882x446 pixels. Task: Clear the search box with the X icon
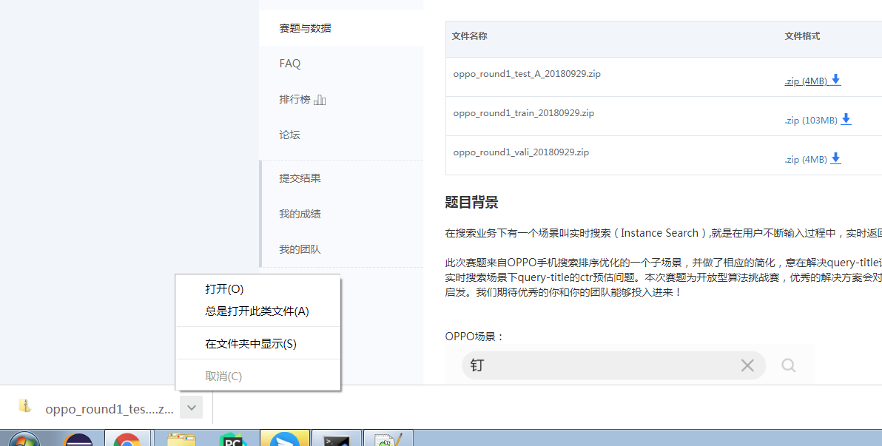pos(747,365)
